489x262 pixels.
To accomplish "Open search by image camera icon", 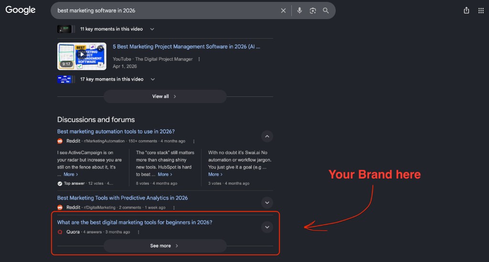I will tap(312, 10).
